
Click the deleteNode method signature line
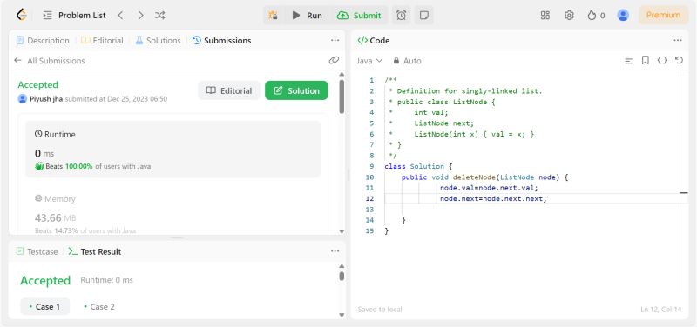click(485, 177)
